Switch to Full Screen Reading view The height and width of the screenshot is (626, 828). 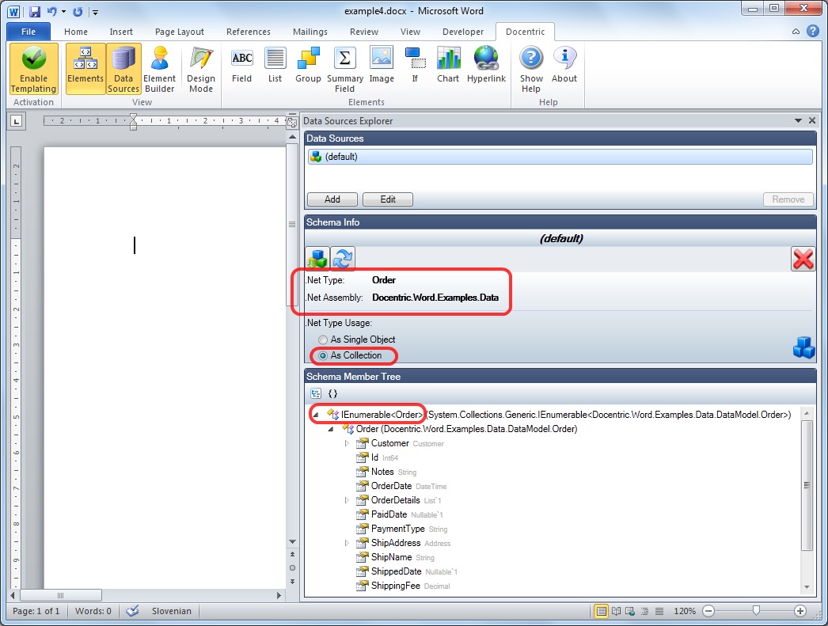click(x=616, y=611)
